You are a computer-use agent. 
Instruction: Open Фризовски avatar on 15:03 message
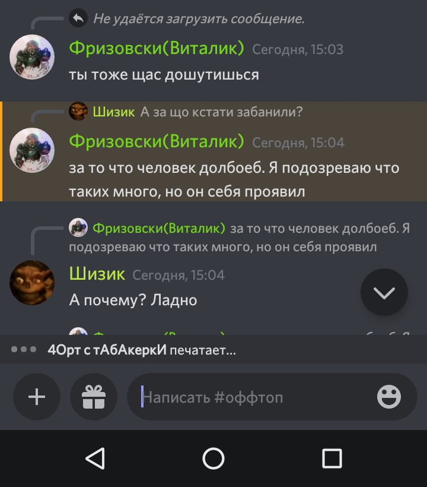(32, 57)
